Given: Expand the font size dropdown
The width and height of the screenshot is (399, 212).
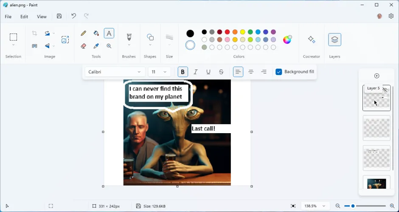Looking at the screenshot, I should point(160,72).
